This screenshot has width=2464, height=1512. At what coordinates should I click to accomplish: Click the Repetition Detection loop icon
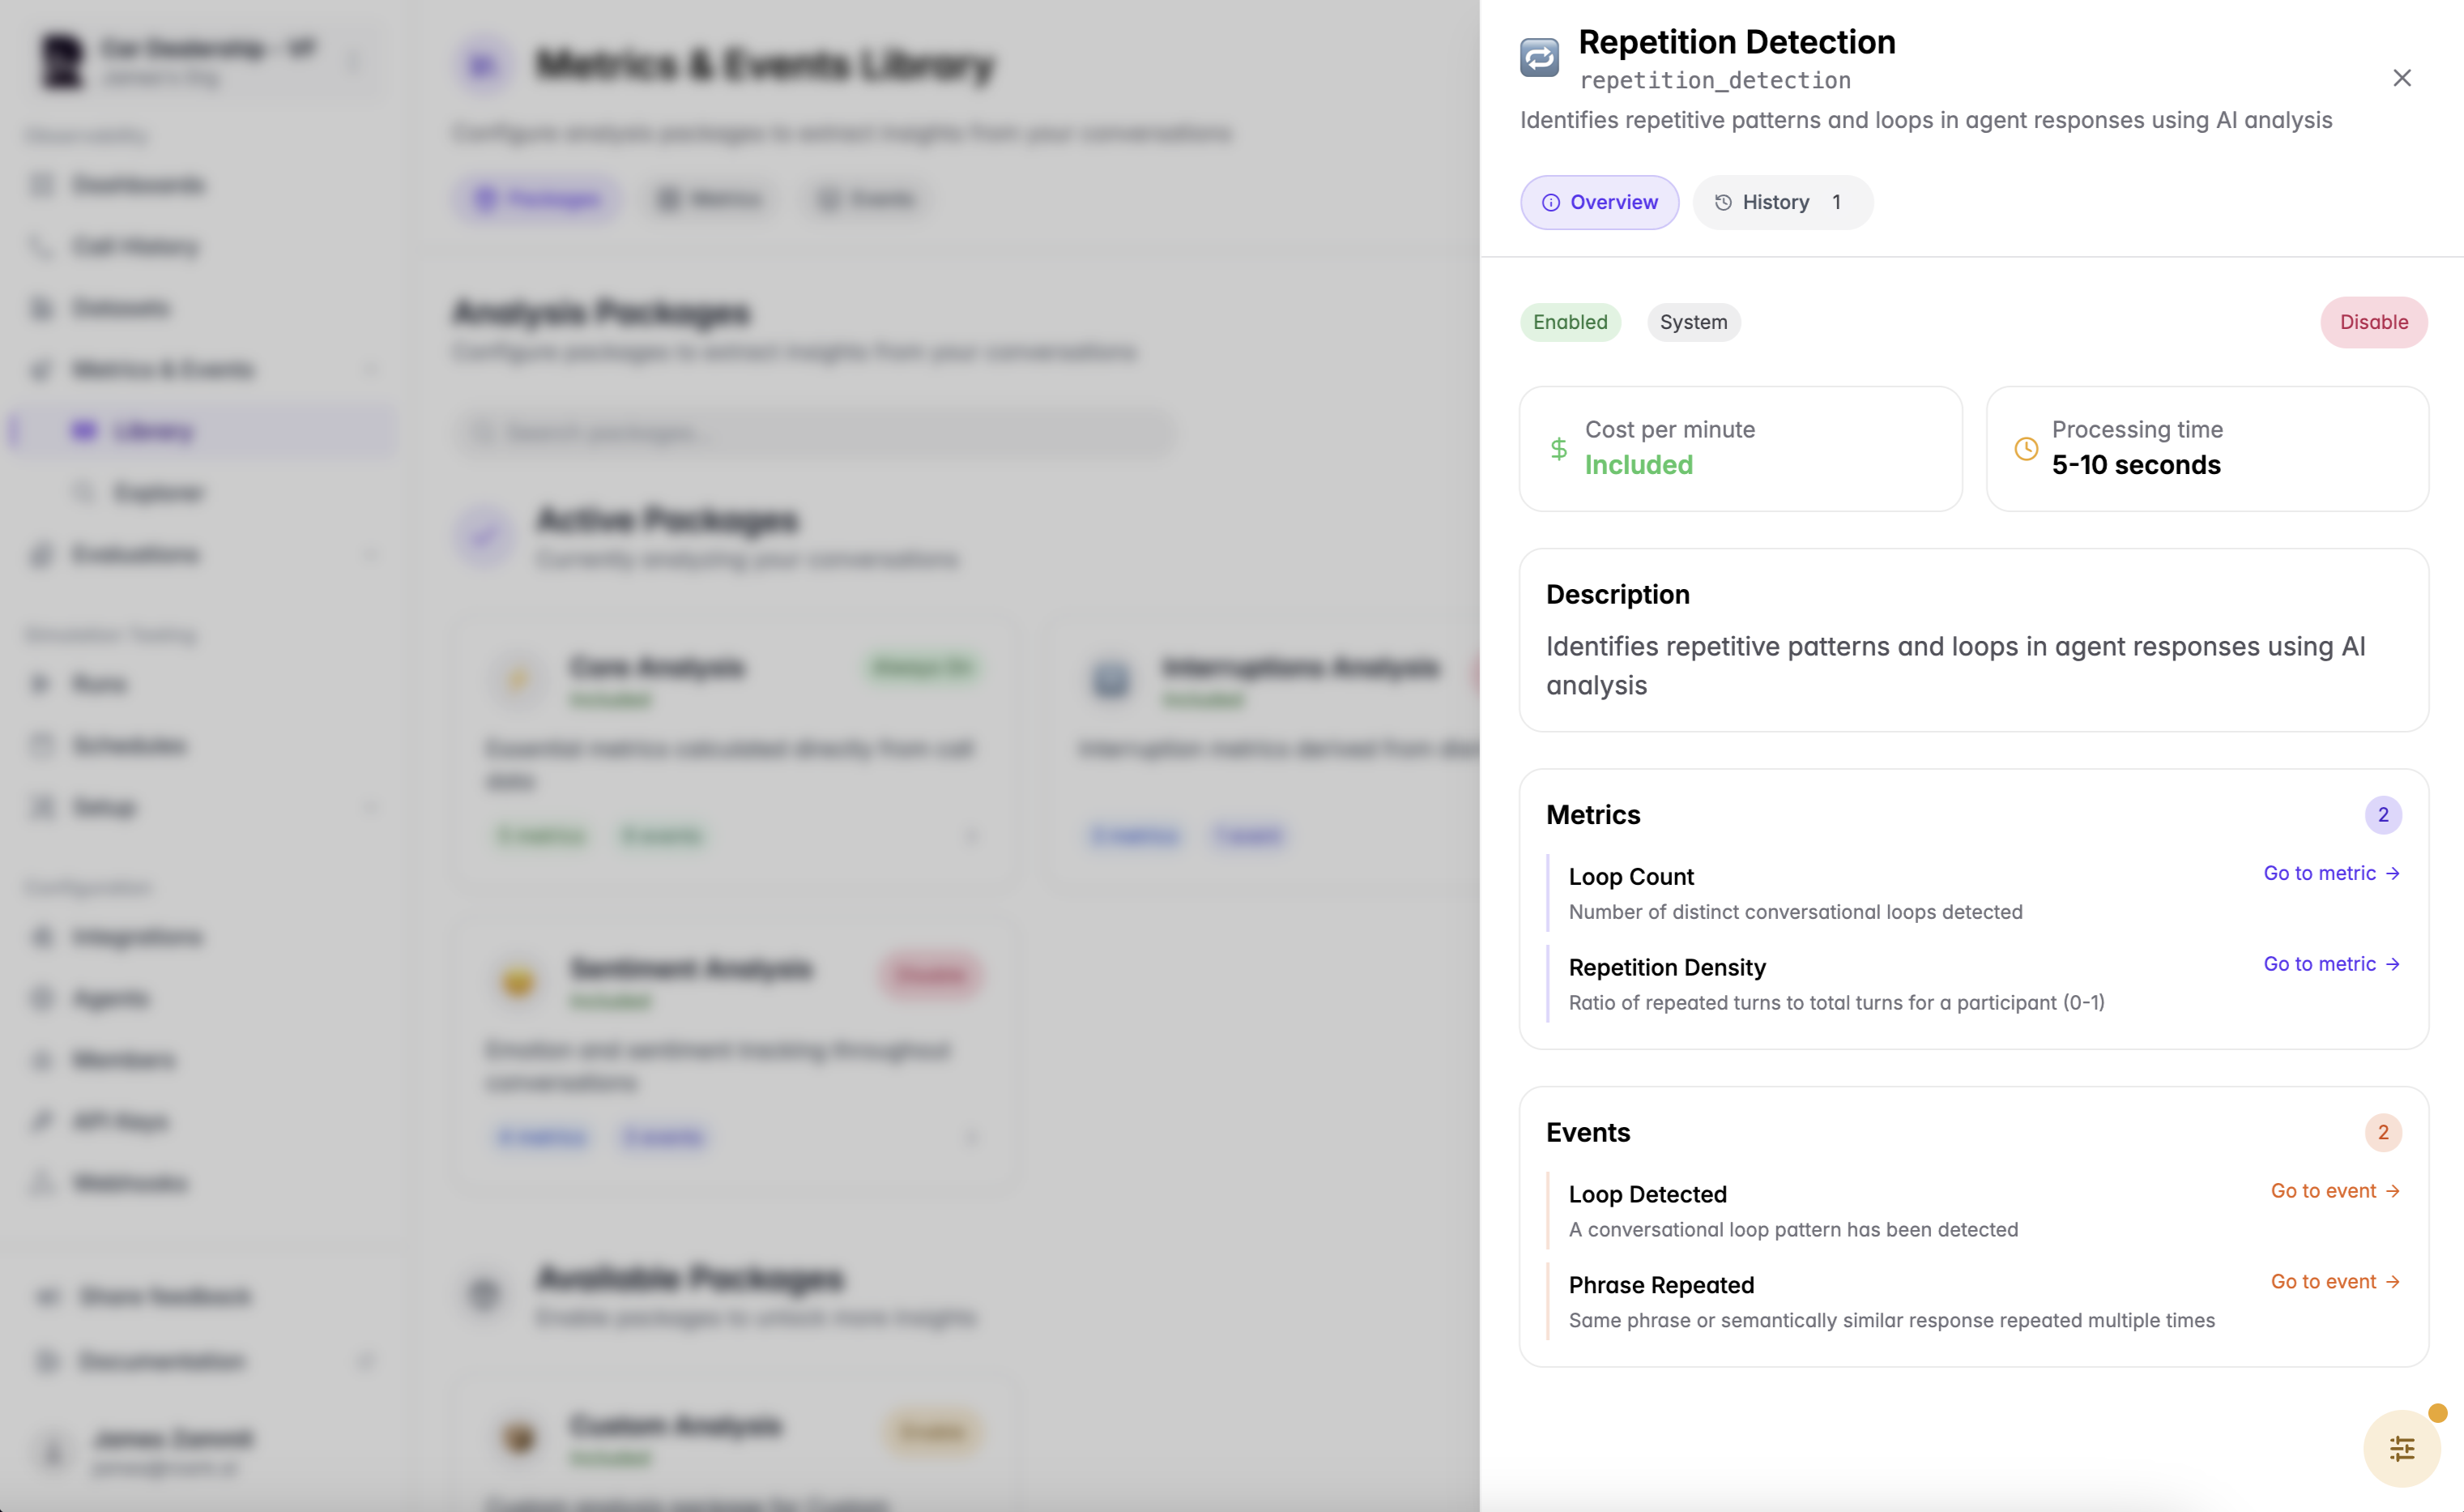pyautogui.click(x=1539, y=58)
